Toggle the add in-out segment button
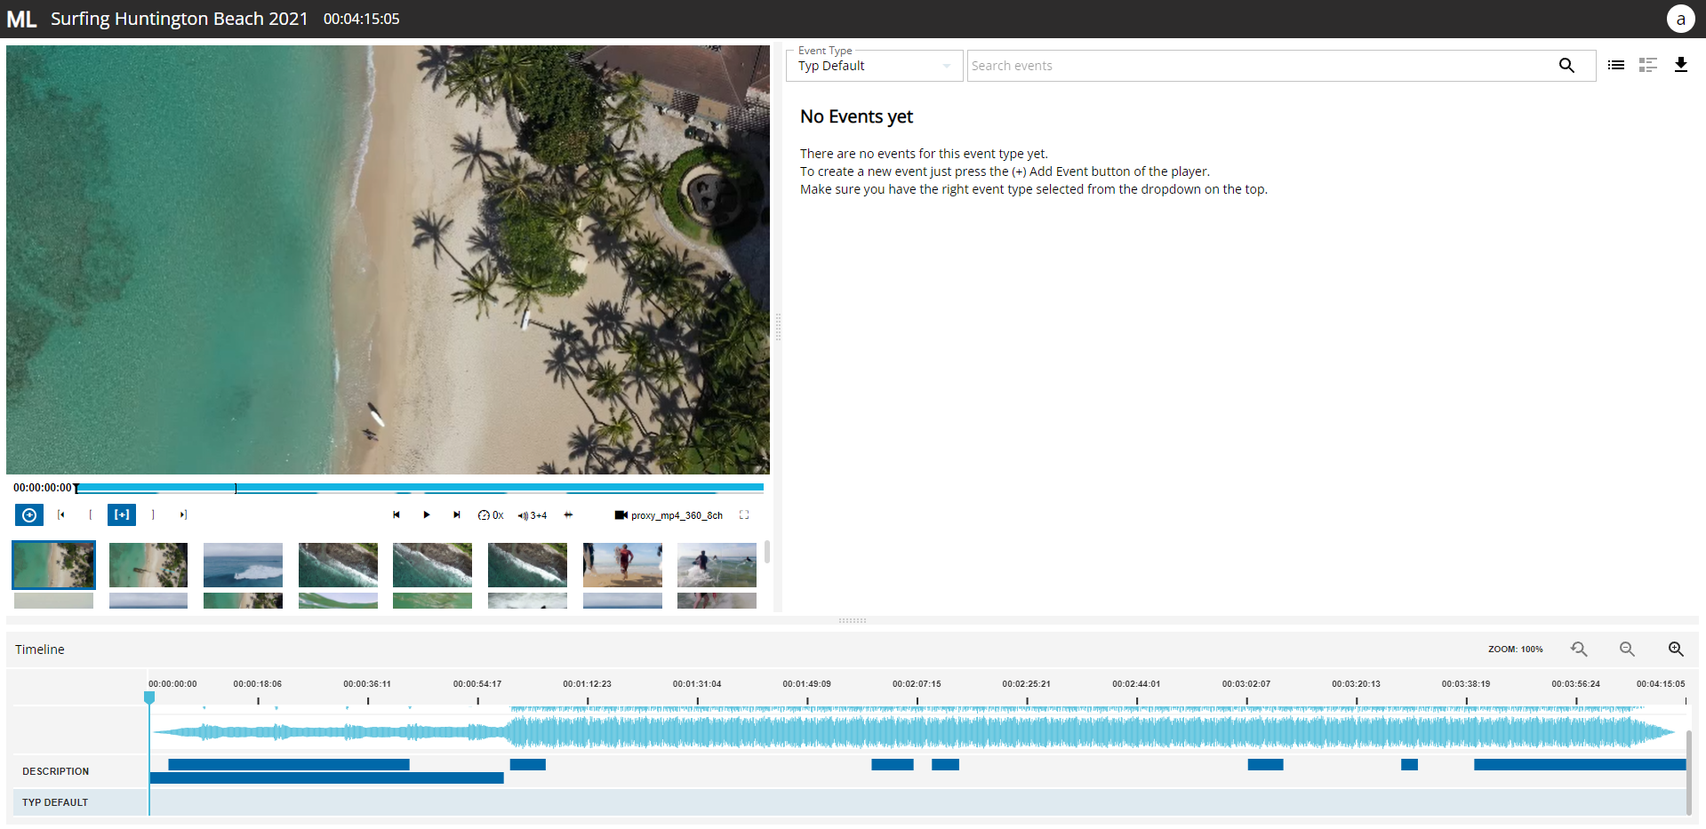The width and height of the screenshot is (1706, 829). 122,515
